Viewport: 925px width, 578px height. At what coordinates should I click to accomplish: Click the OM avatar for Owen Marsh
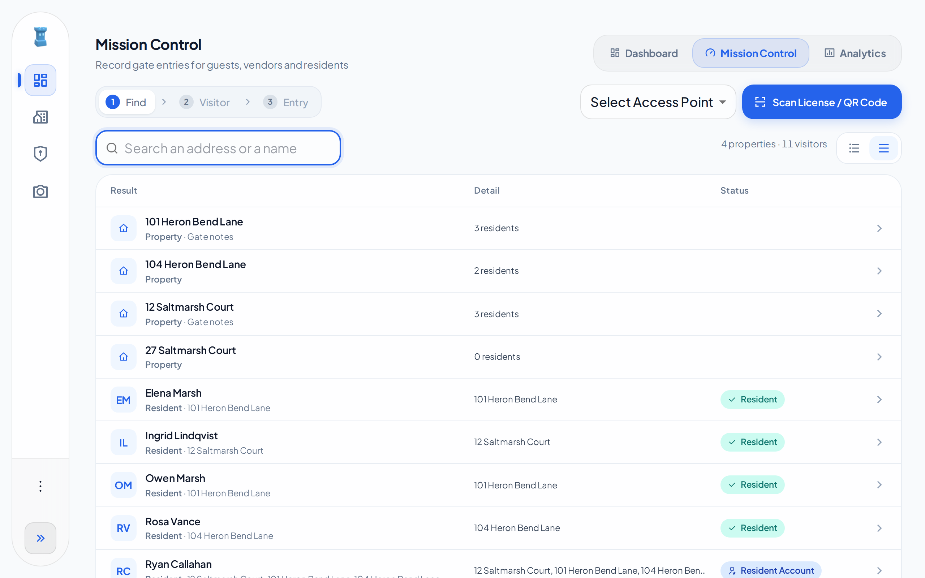tap(124, 485)
